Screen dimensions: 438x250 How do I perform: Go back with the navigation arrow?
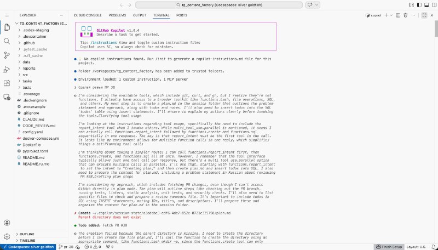click(x=122, y=5)
